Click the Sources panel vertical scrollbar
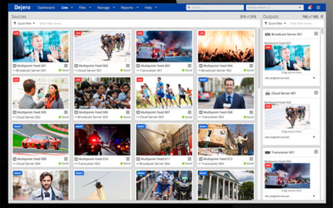Image resolution: width=333 pixels, height=208 pixels. (259, 58)
